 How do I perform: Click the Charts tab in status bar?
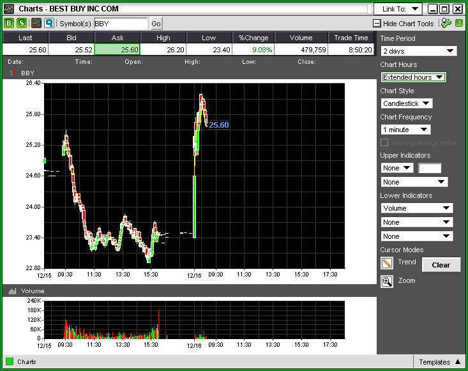pos(27,362)
